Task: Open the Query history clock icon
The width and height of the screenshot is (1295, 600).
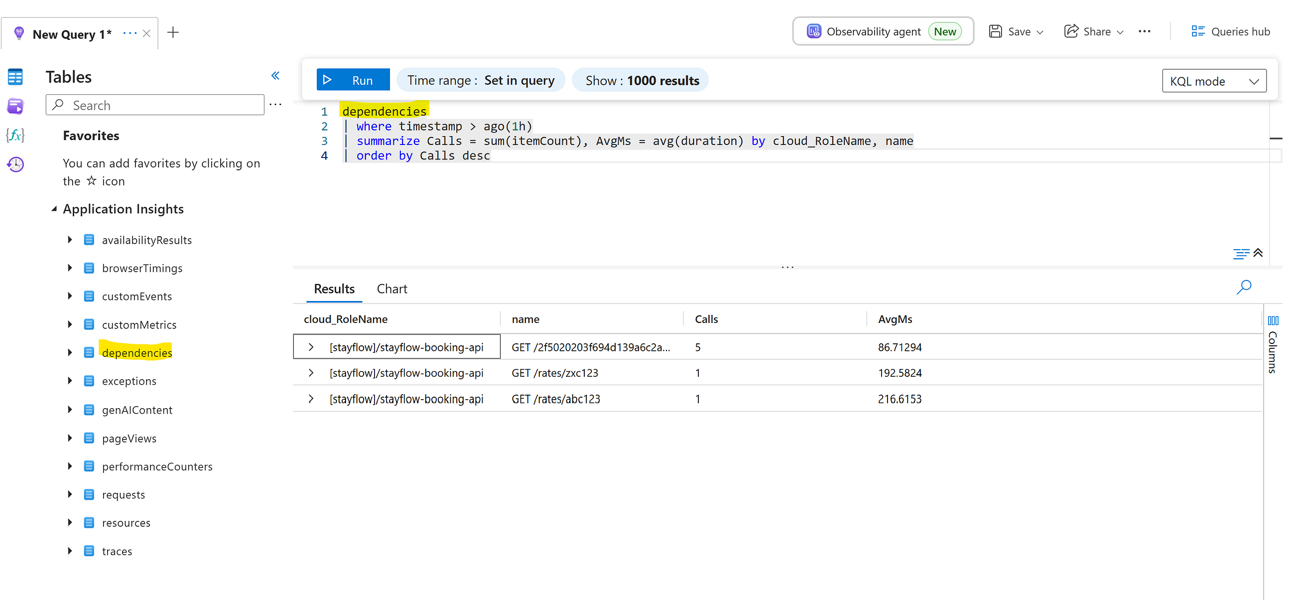Action: coord(15,164)
